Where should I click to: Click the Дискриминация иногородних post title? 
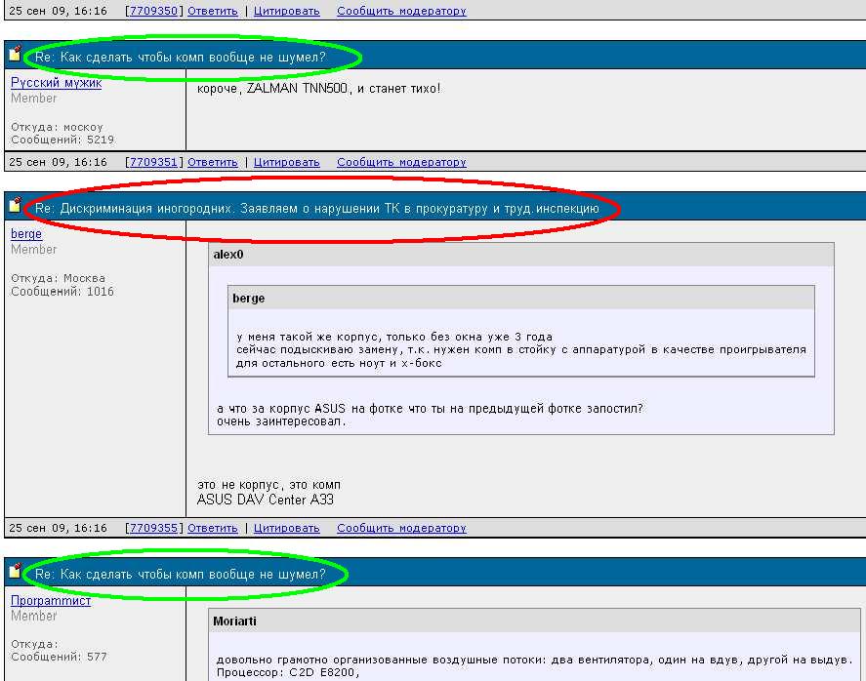tap(323, 209)
